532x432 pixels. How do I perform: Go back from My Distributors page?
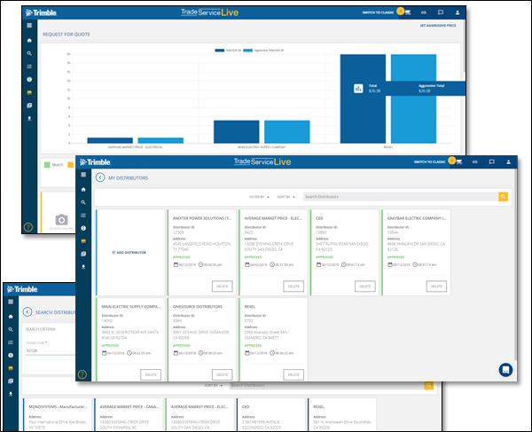(100, 177)
